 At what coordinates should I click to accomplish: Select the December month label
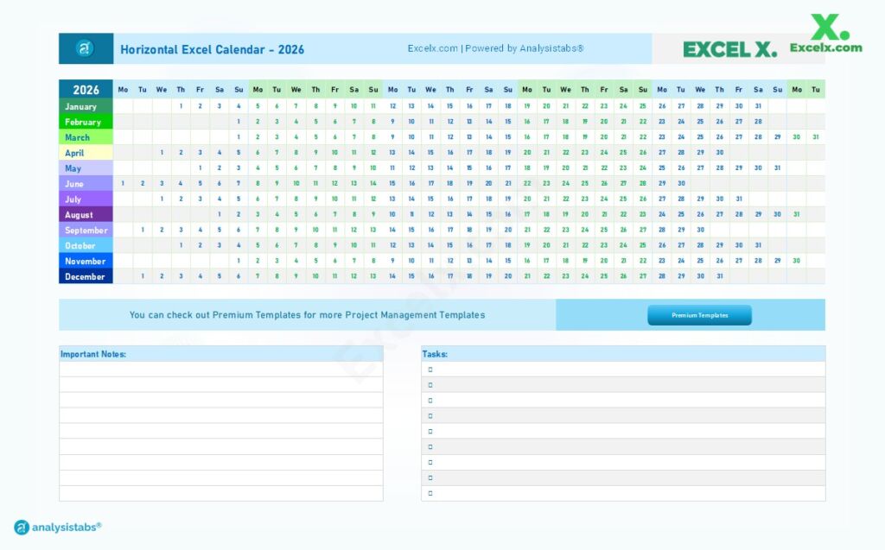[84, 276]
